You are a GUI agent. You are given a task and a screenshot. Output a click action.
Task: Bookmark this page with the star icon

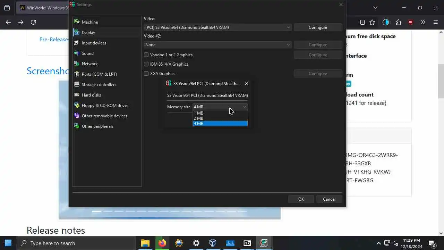(x=372, y=22)
